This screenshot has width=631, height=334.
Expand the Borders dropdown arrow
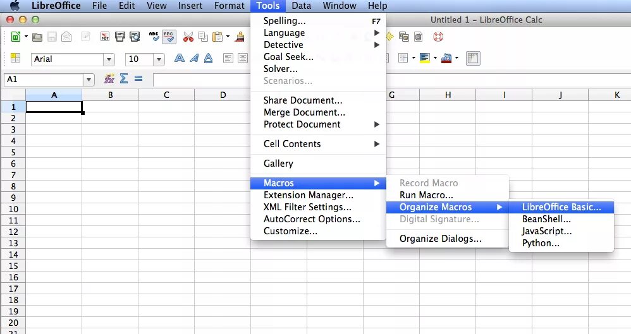pos(414,58)
